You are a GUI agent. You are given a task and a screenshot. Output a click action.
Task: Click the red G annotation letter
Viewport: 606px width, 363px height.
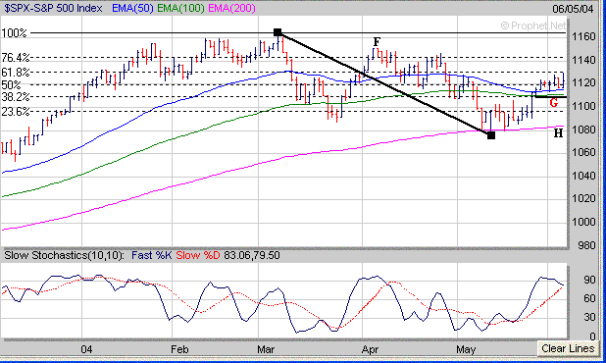[x=554, y=103]
